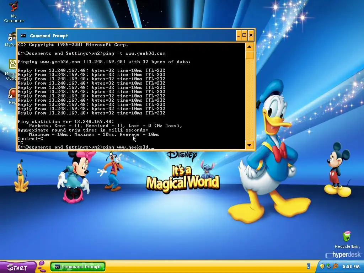Image resolution: width=364 pixels, height=273 pixels.
Task: Click the first 'Reply from 13.248.169.48' line
Action: click(91, 70)
